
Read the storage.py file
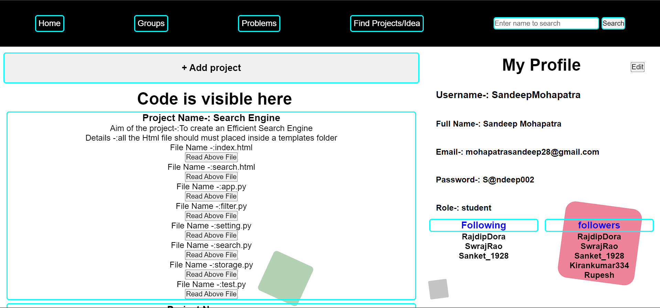click(211, 274)
